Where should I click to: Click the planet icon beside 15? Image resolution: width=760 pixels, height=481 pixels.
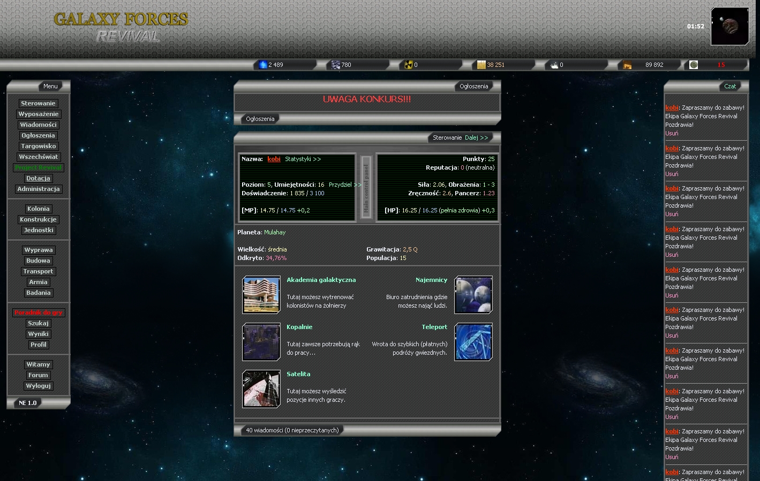[694, 65]
